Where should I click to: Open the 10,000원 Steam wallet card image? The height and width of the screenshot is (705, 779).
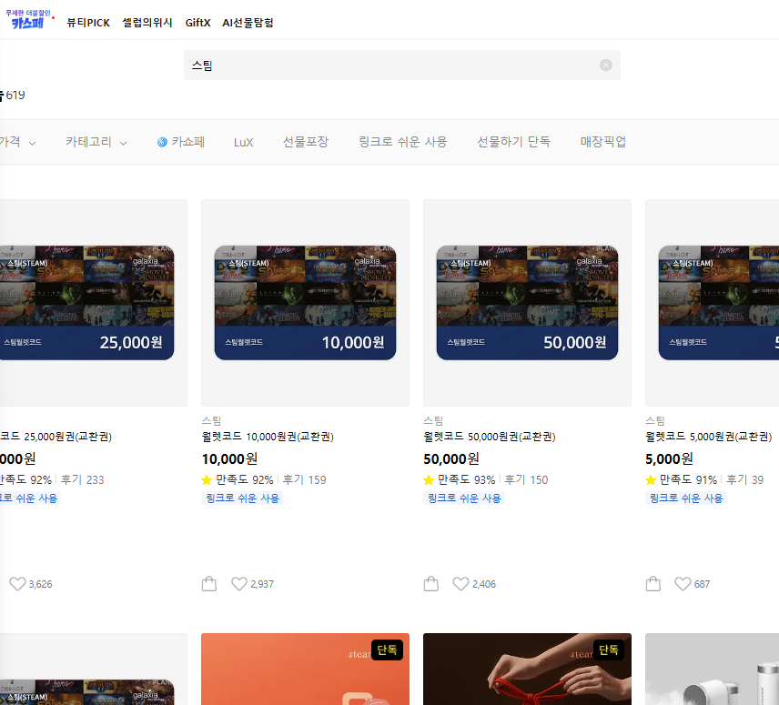(305, 303)
